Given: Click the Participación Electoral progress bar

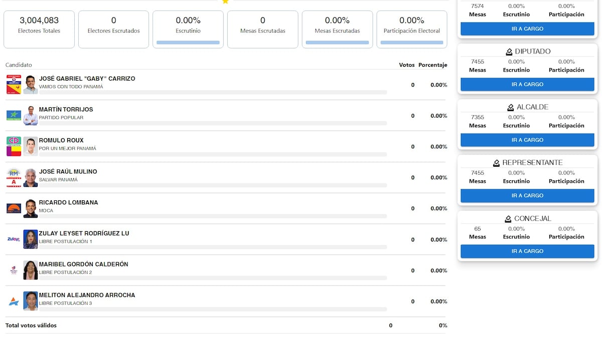Looking at the screenshot, I should point(411,43).
